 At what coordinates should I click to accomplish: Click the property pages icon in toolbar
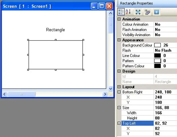pos(147,12)
